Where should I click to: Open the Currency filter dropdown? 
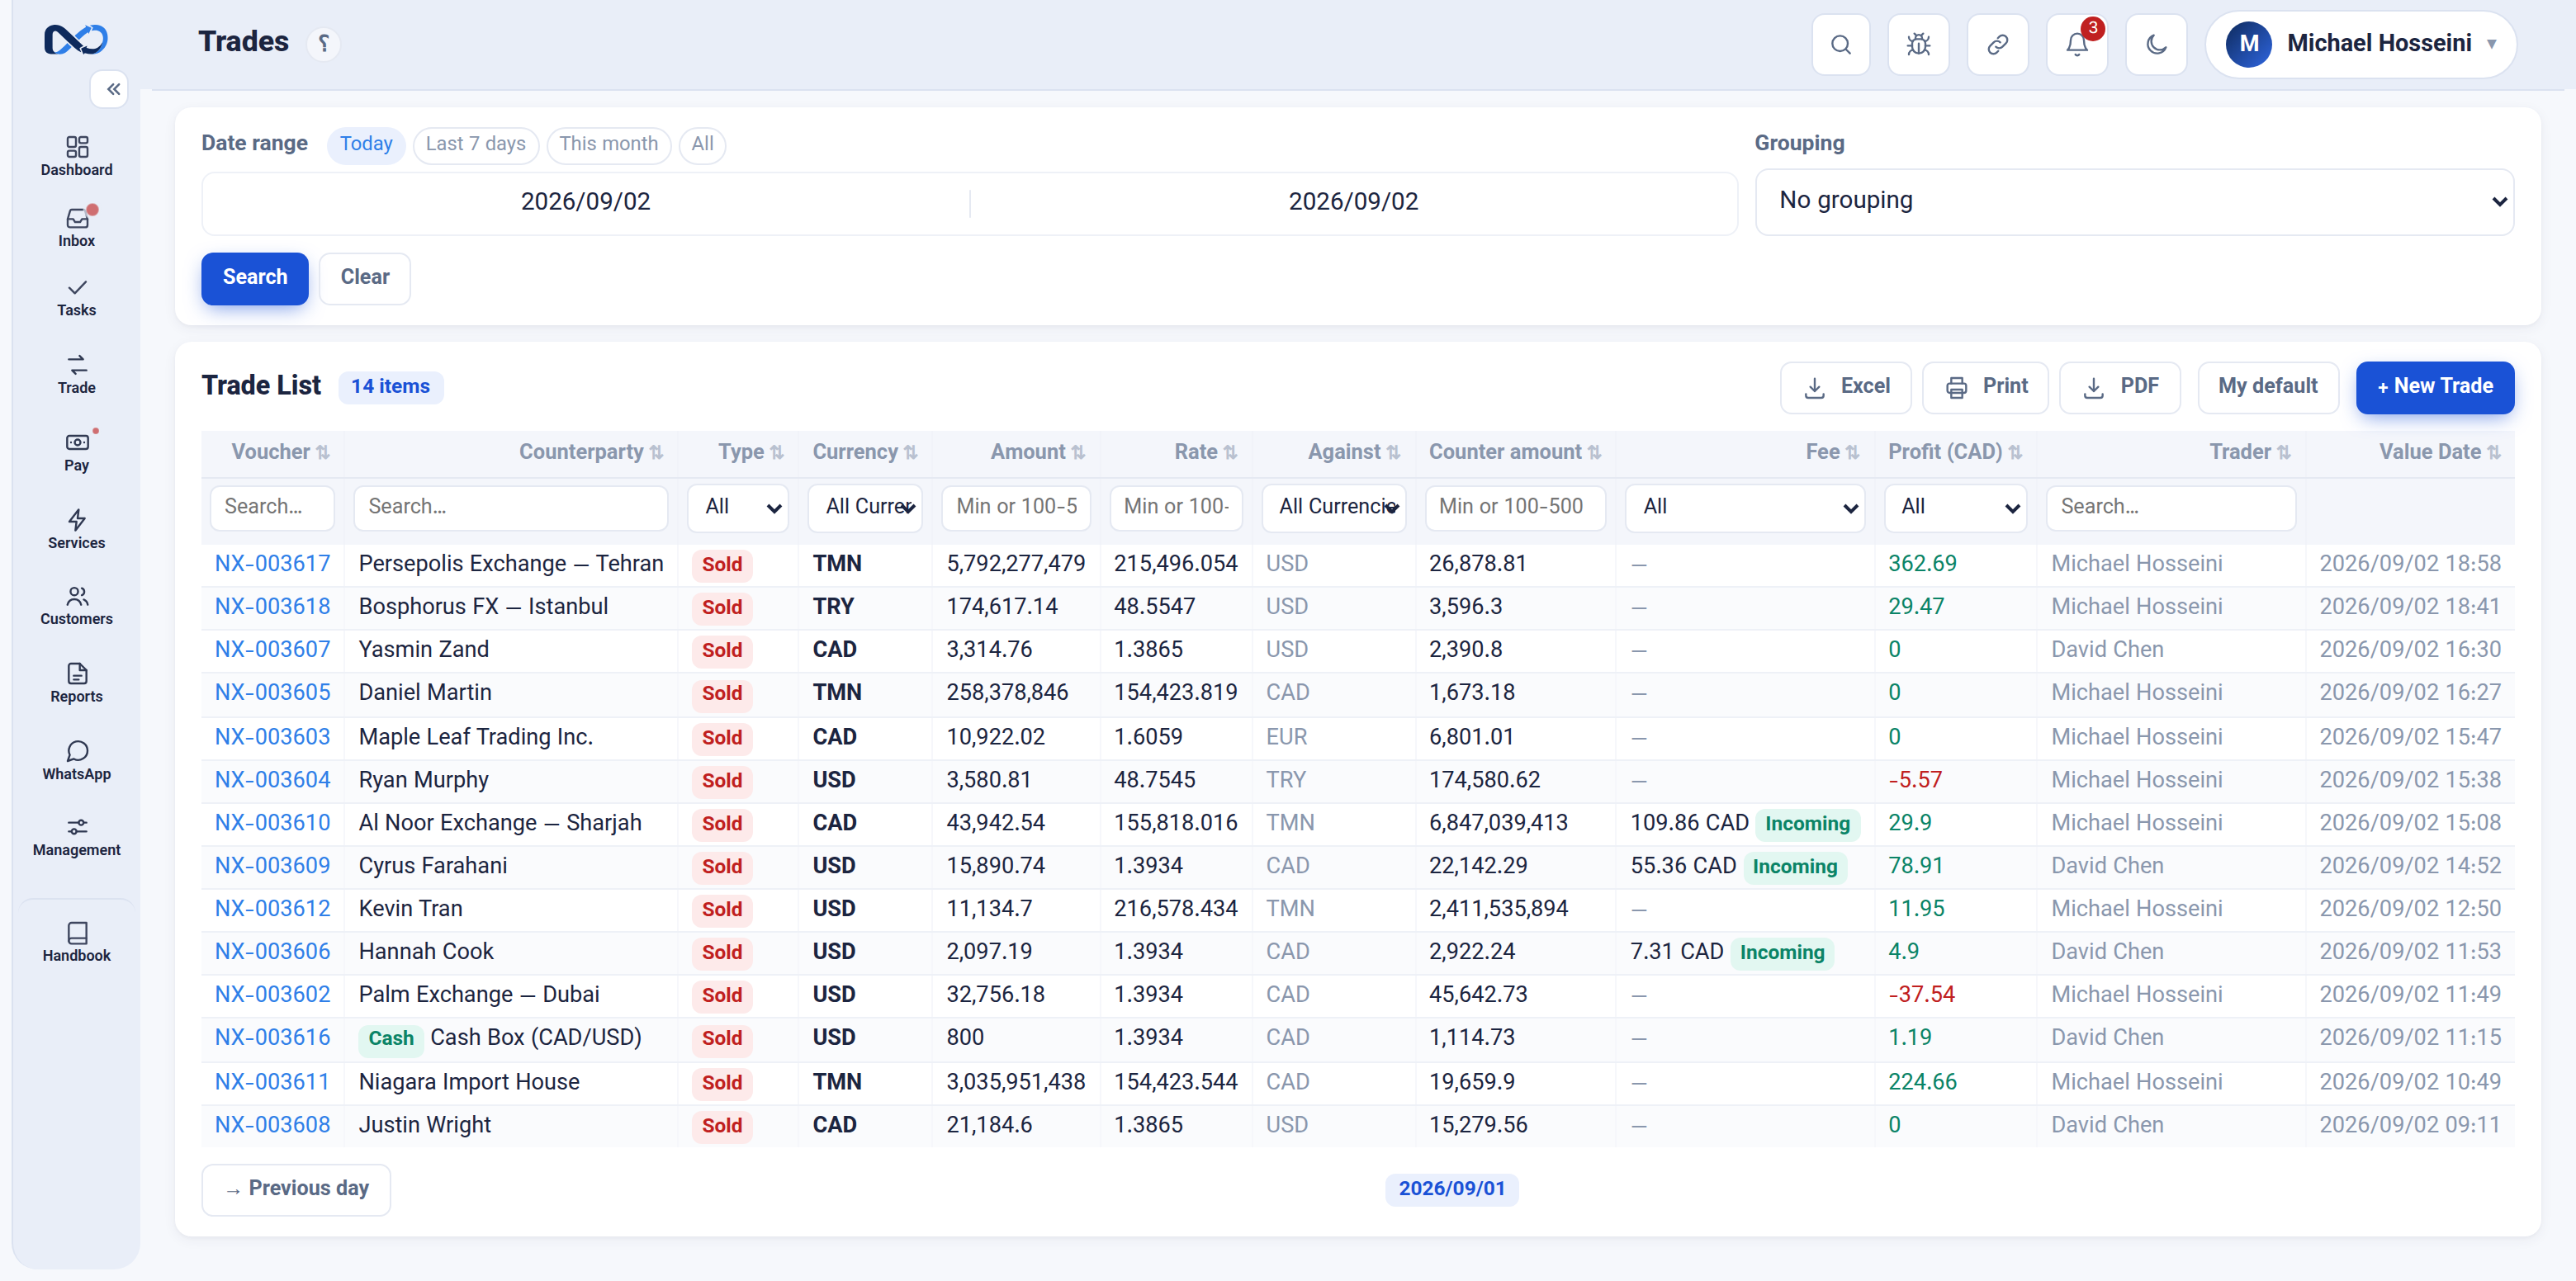865,507
